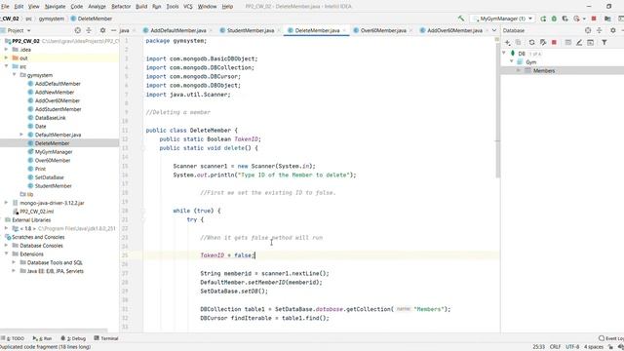Collapse all in Project panel header
624x351 pixels.
[89, 30]
